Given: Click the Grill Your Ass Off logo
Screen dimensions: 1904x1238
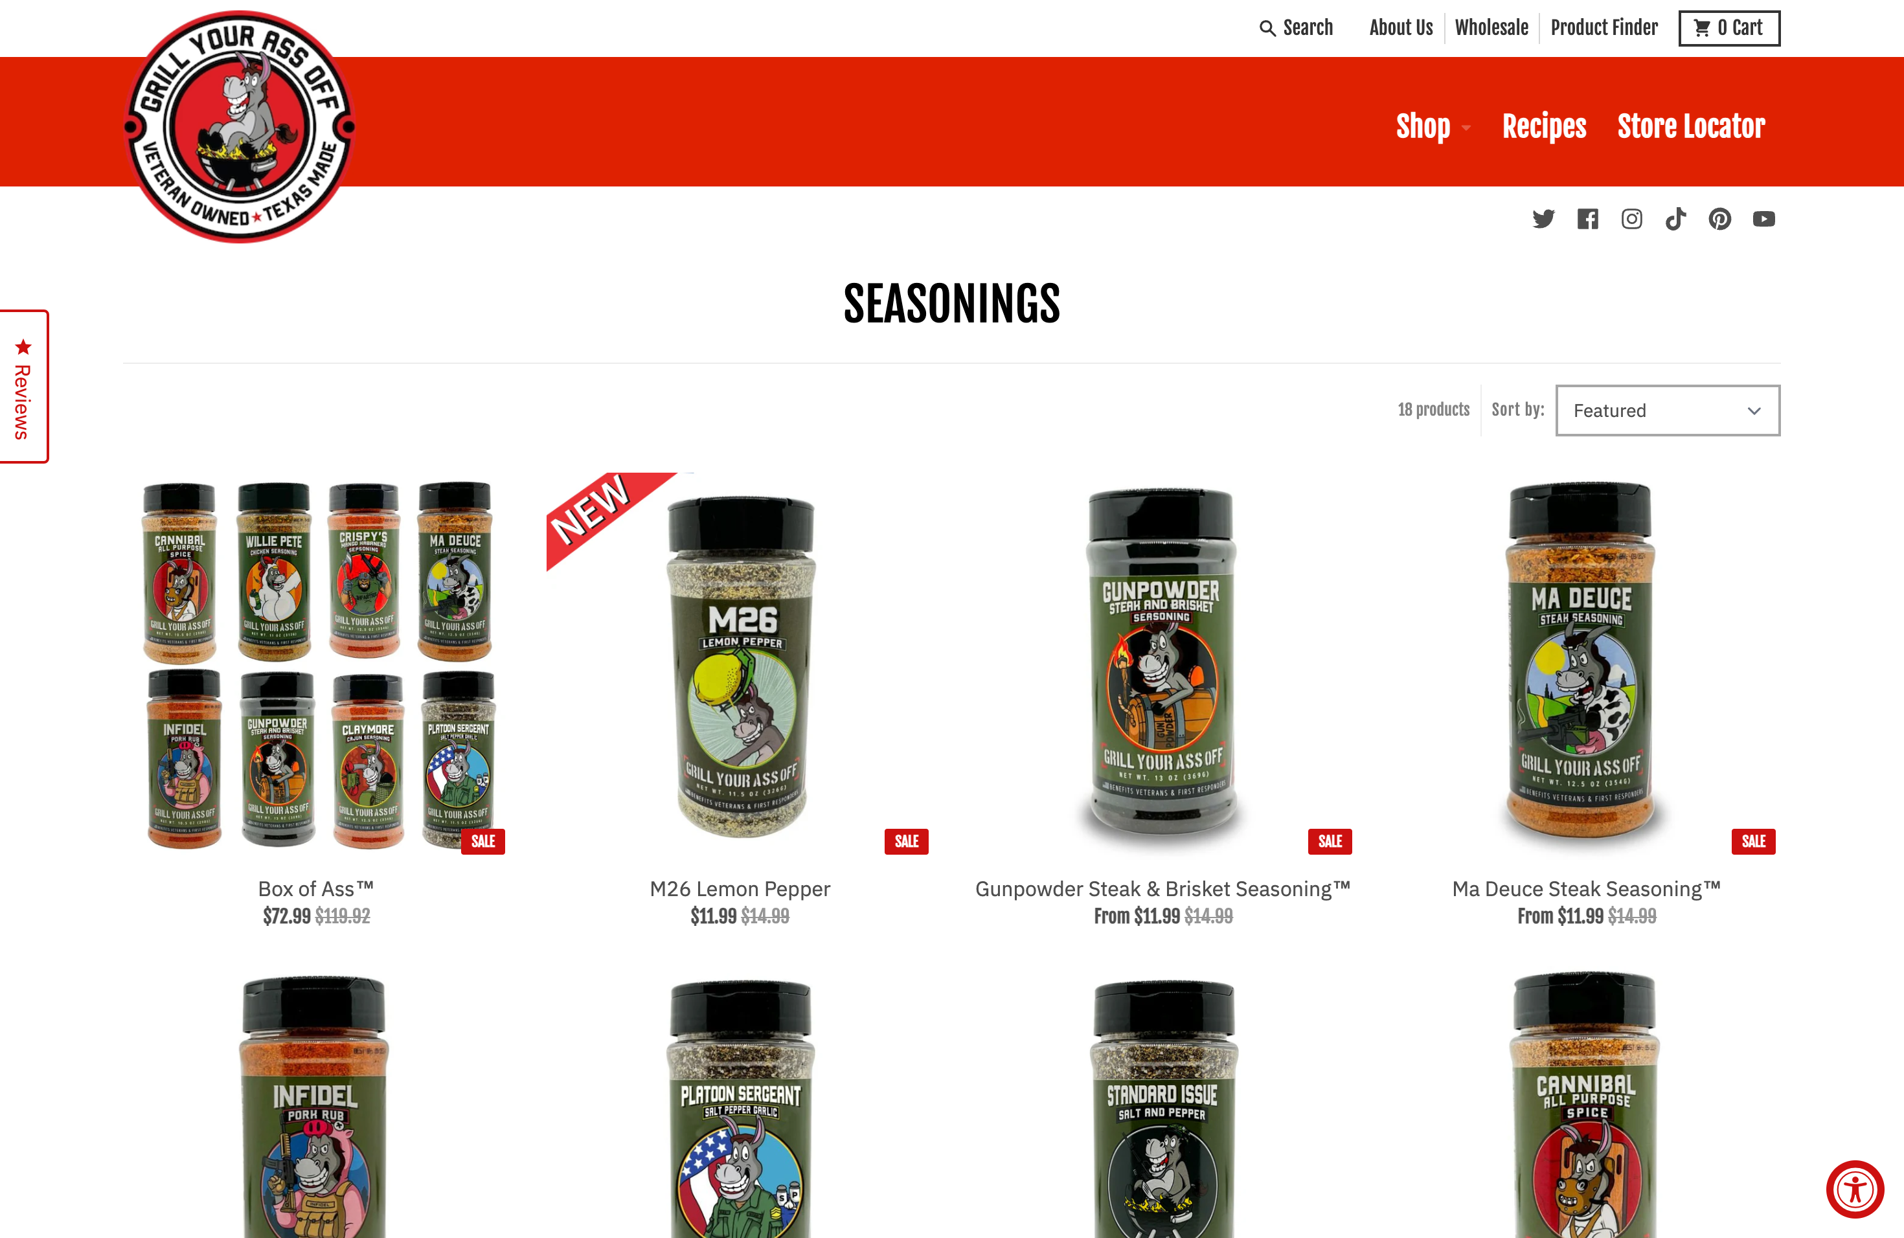Looking at the screenshot, I should click(x=240, y=126).
